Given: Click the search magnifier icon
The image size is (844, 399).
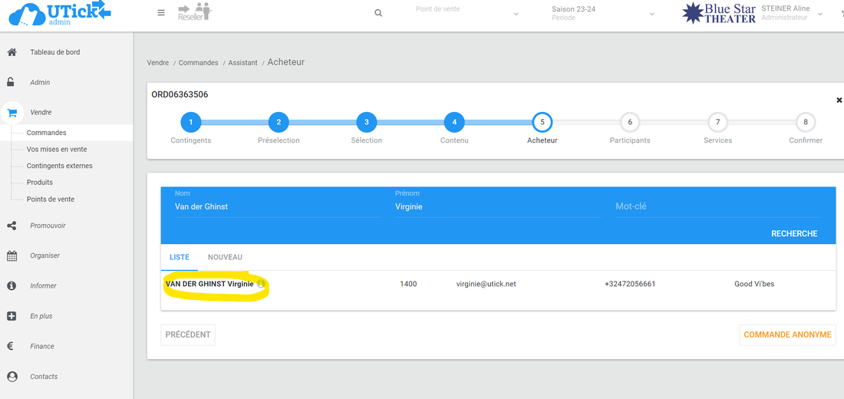Looking at the screenshot, I should [x=378, y=13].
